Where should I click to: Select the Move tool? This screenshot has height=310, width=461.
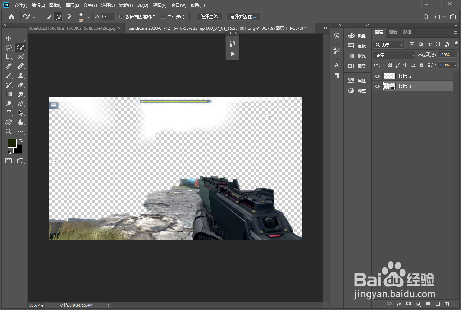pyautogui.click(x=9, y=38)
